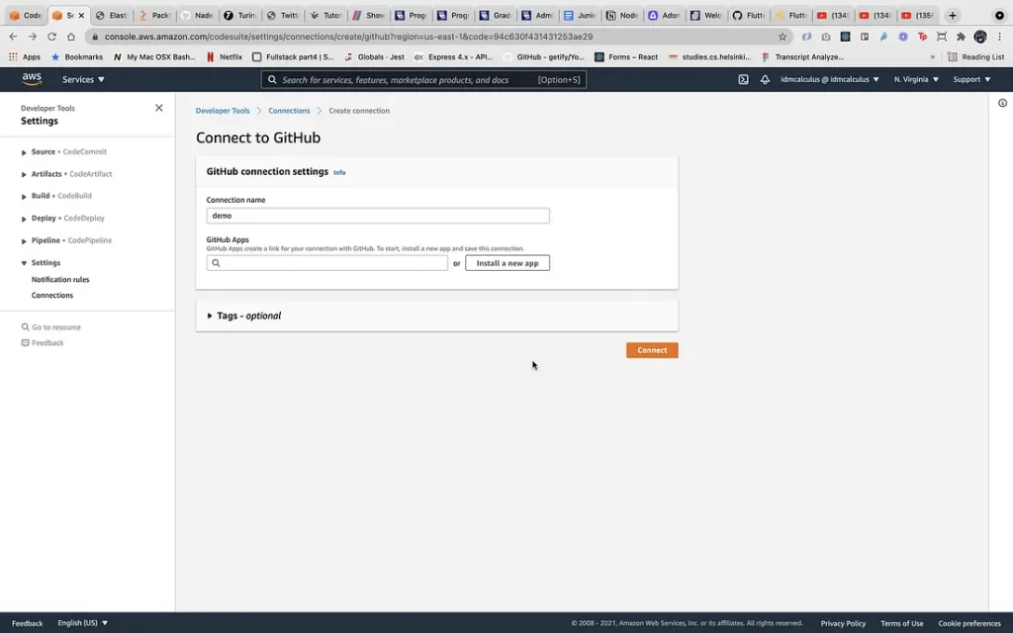Open the Support menu
This screenshot has width=1013, height=633.
(970, 79)
